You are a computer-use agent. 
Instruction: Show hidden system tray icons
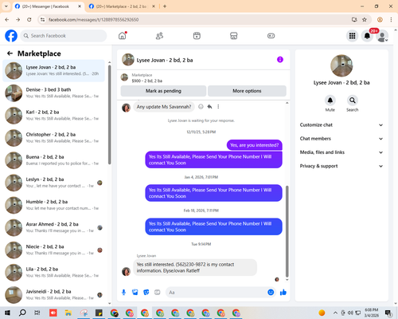[335, 313]
